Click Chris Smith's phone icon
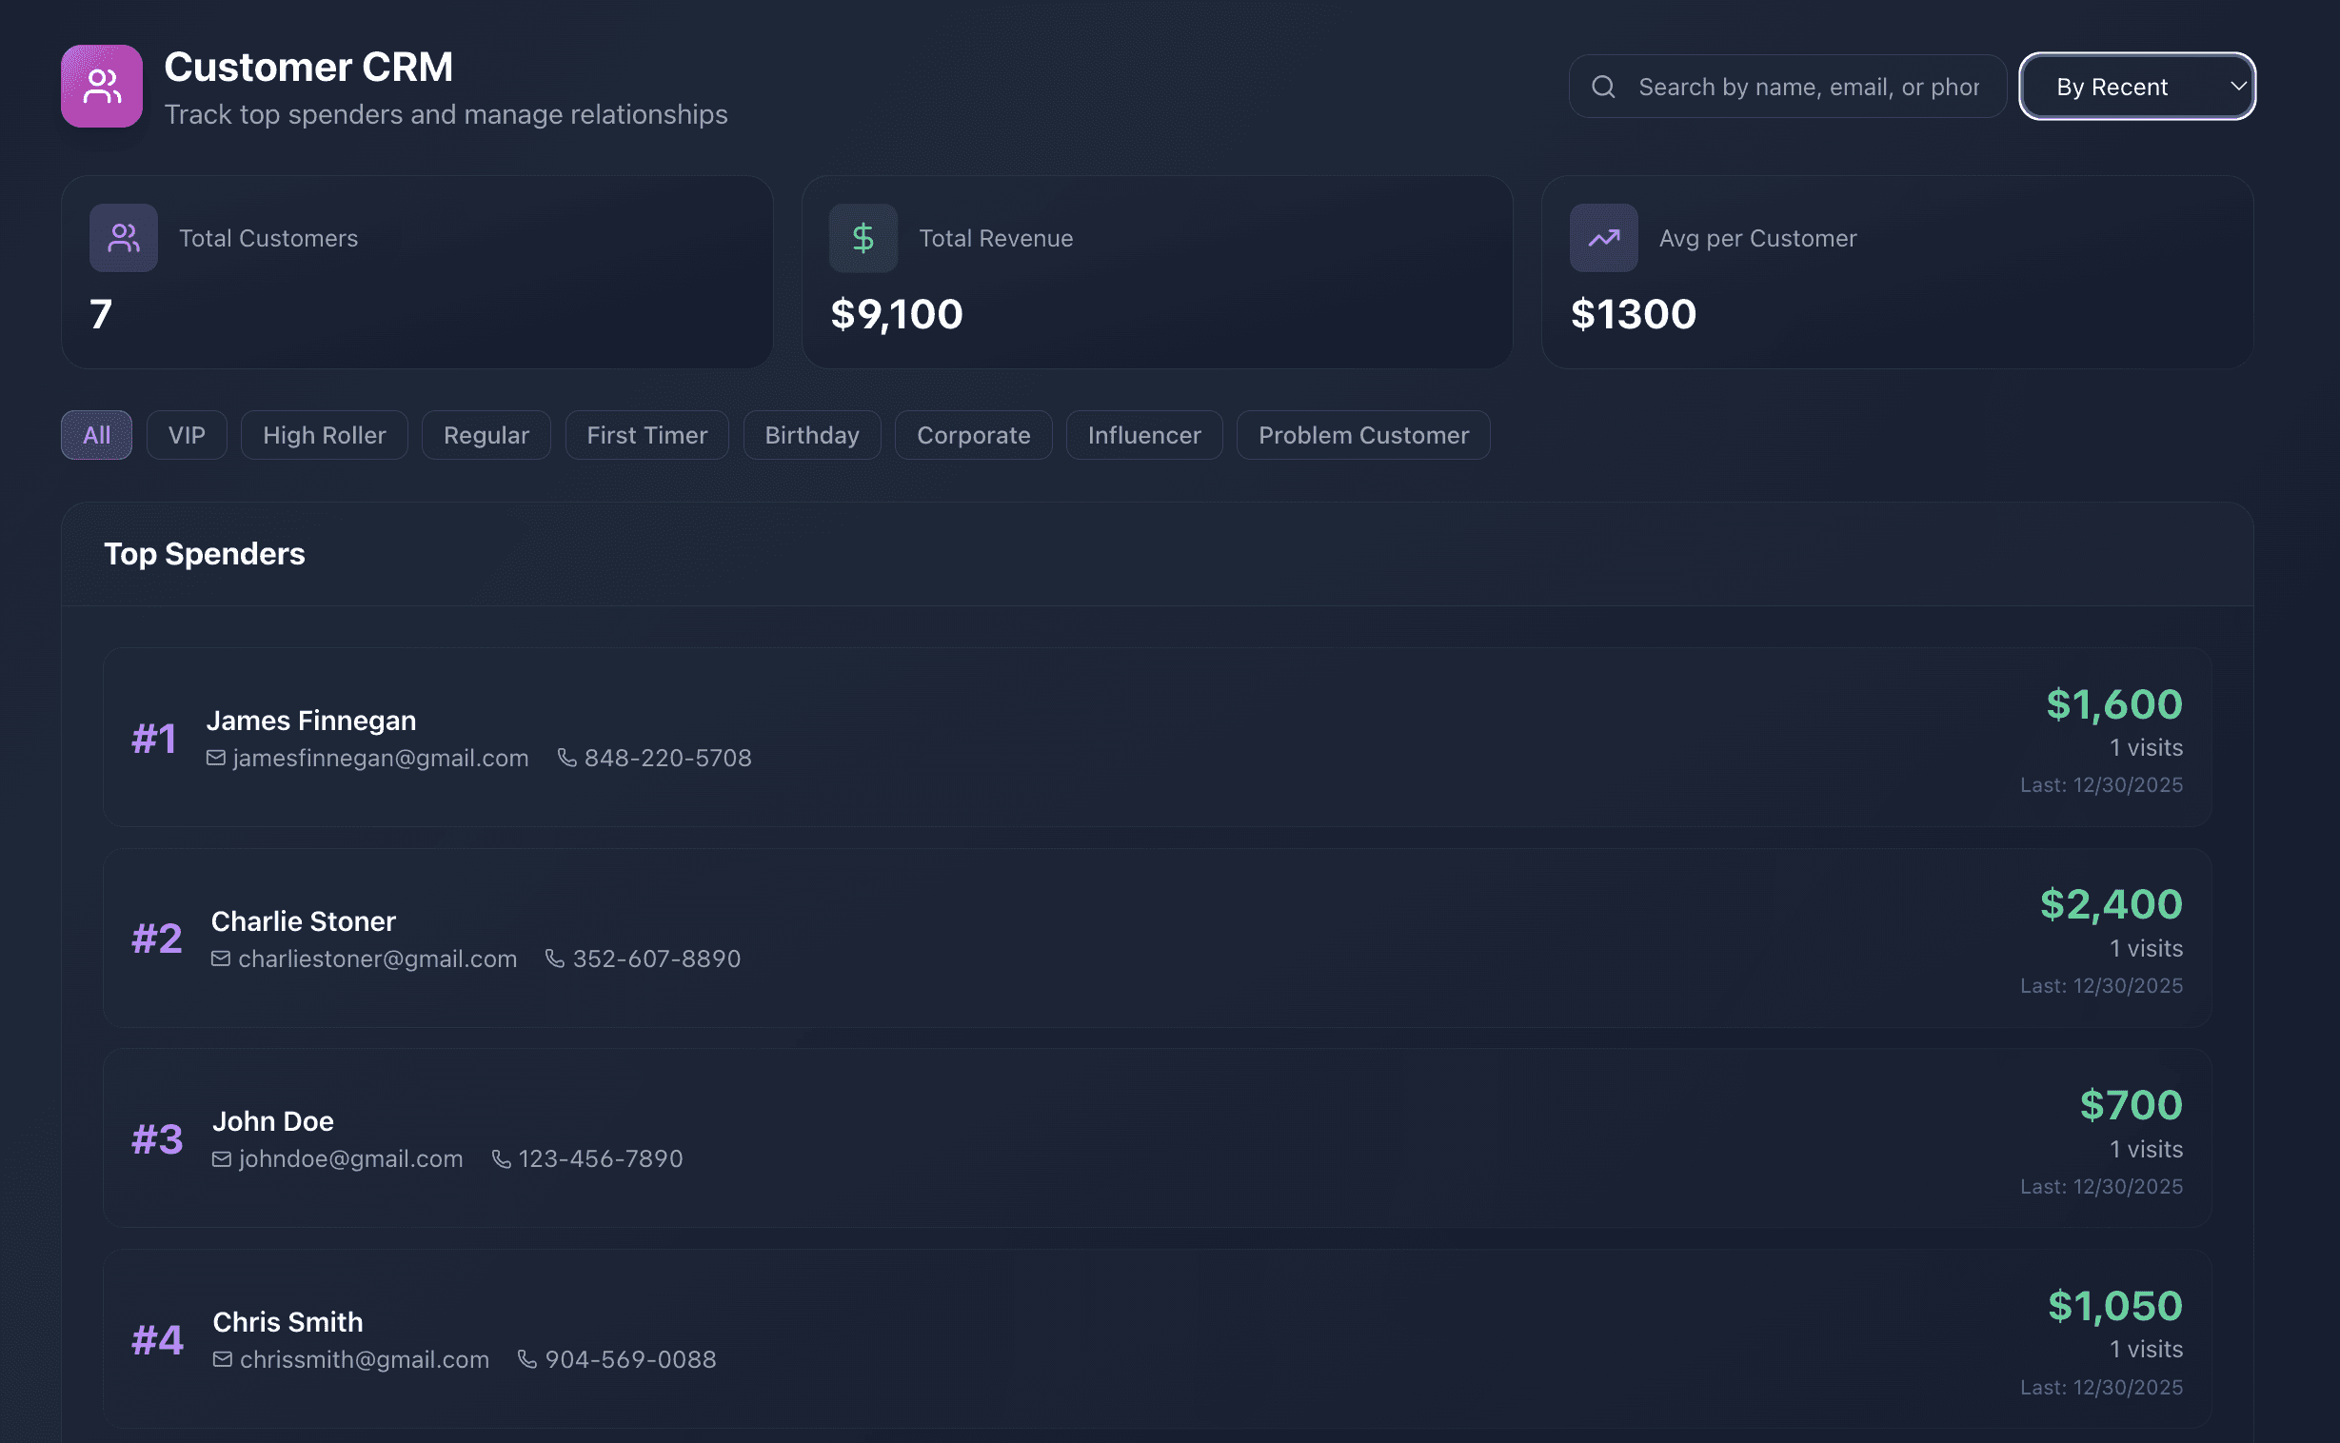2340x1443 pixels. tap(526, 1359)
